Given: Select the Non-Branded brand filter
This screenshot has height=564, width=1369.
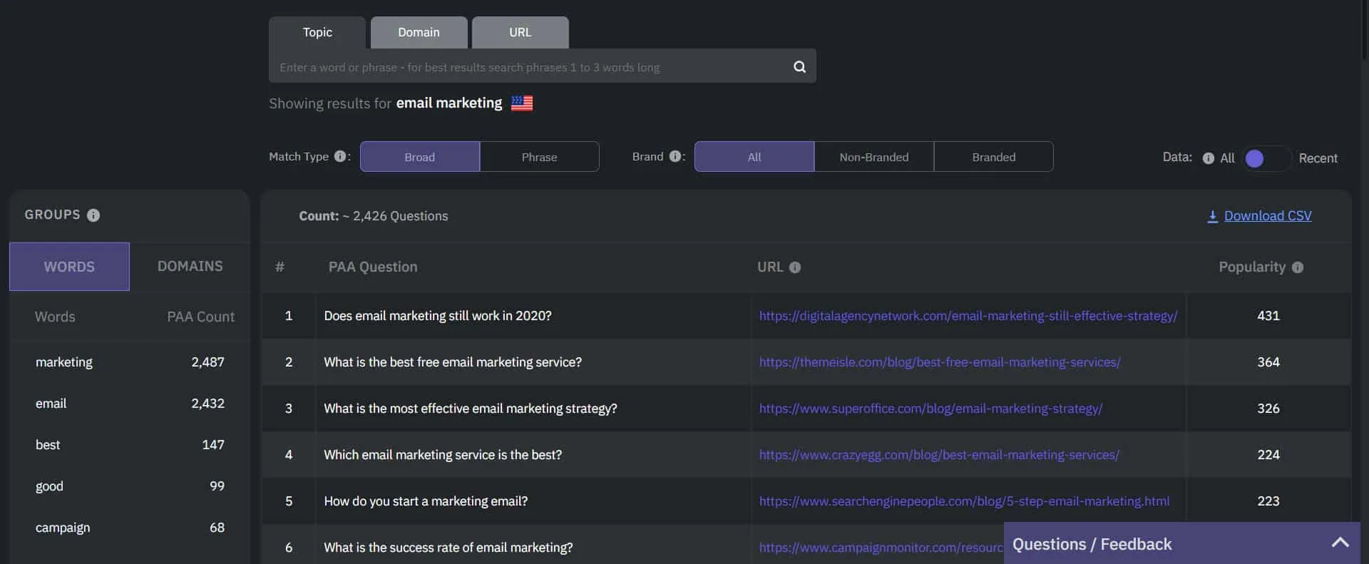Looking at the screenshot, I should point(873,157).
